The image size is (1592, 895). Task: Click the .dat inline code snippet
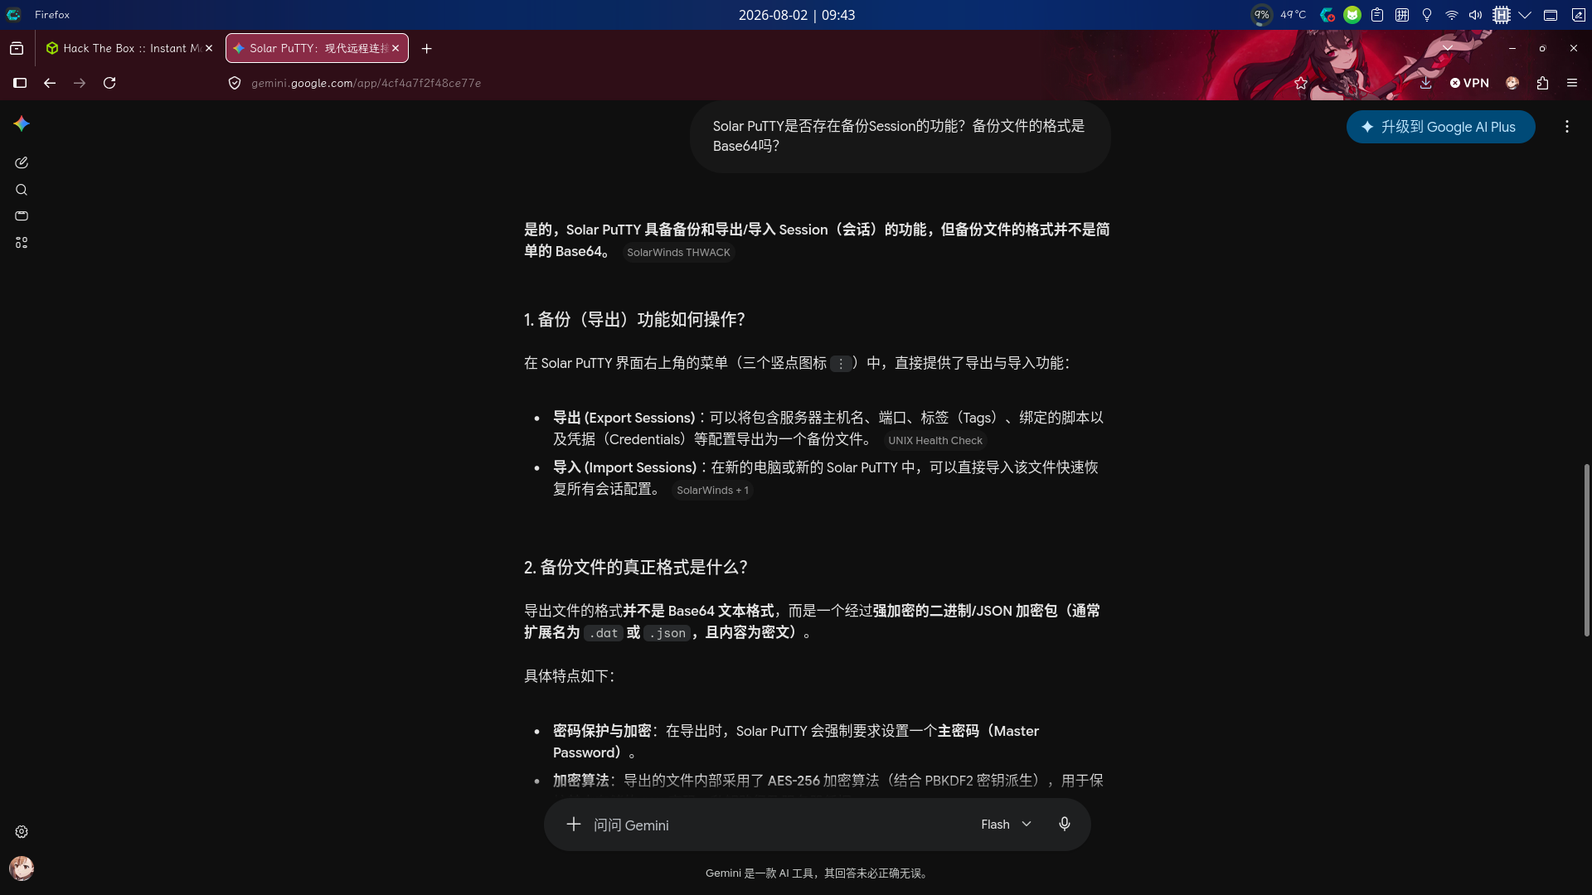pyautogui.click(x=604, y=632)
